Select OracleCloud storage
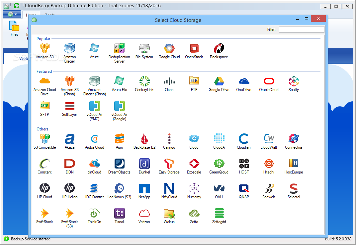 [x=269, y=84]
